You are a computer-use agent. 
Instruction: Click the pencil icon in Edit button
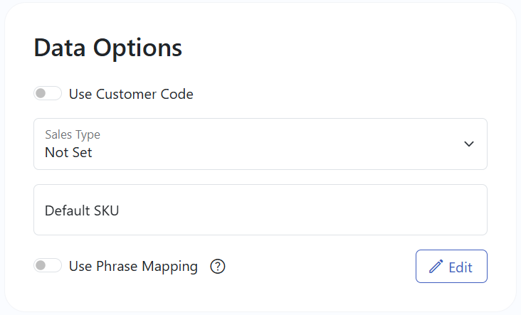pyautogui.click(x=436, y=267)
